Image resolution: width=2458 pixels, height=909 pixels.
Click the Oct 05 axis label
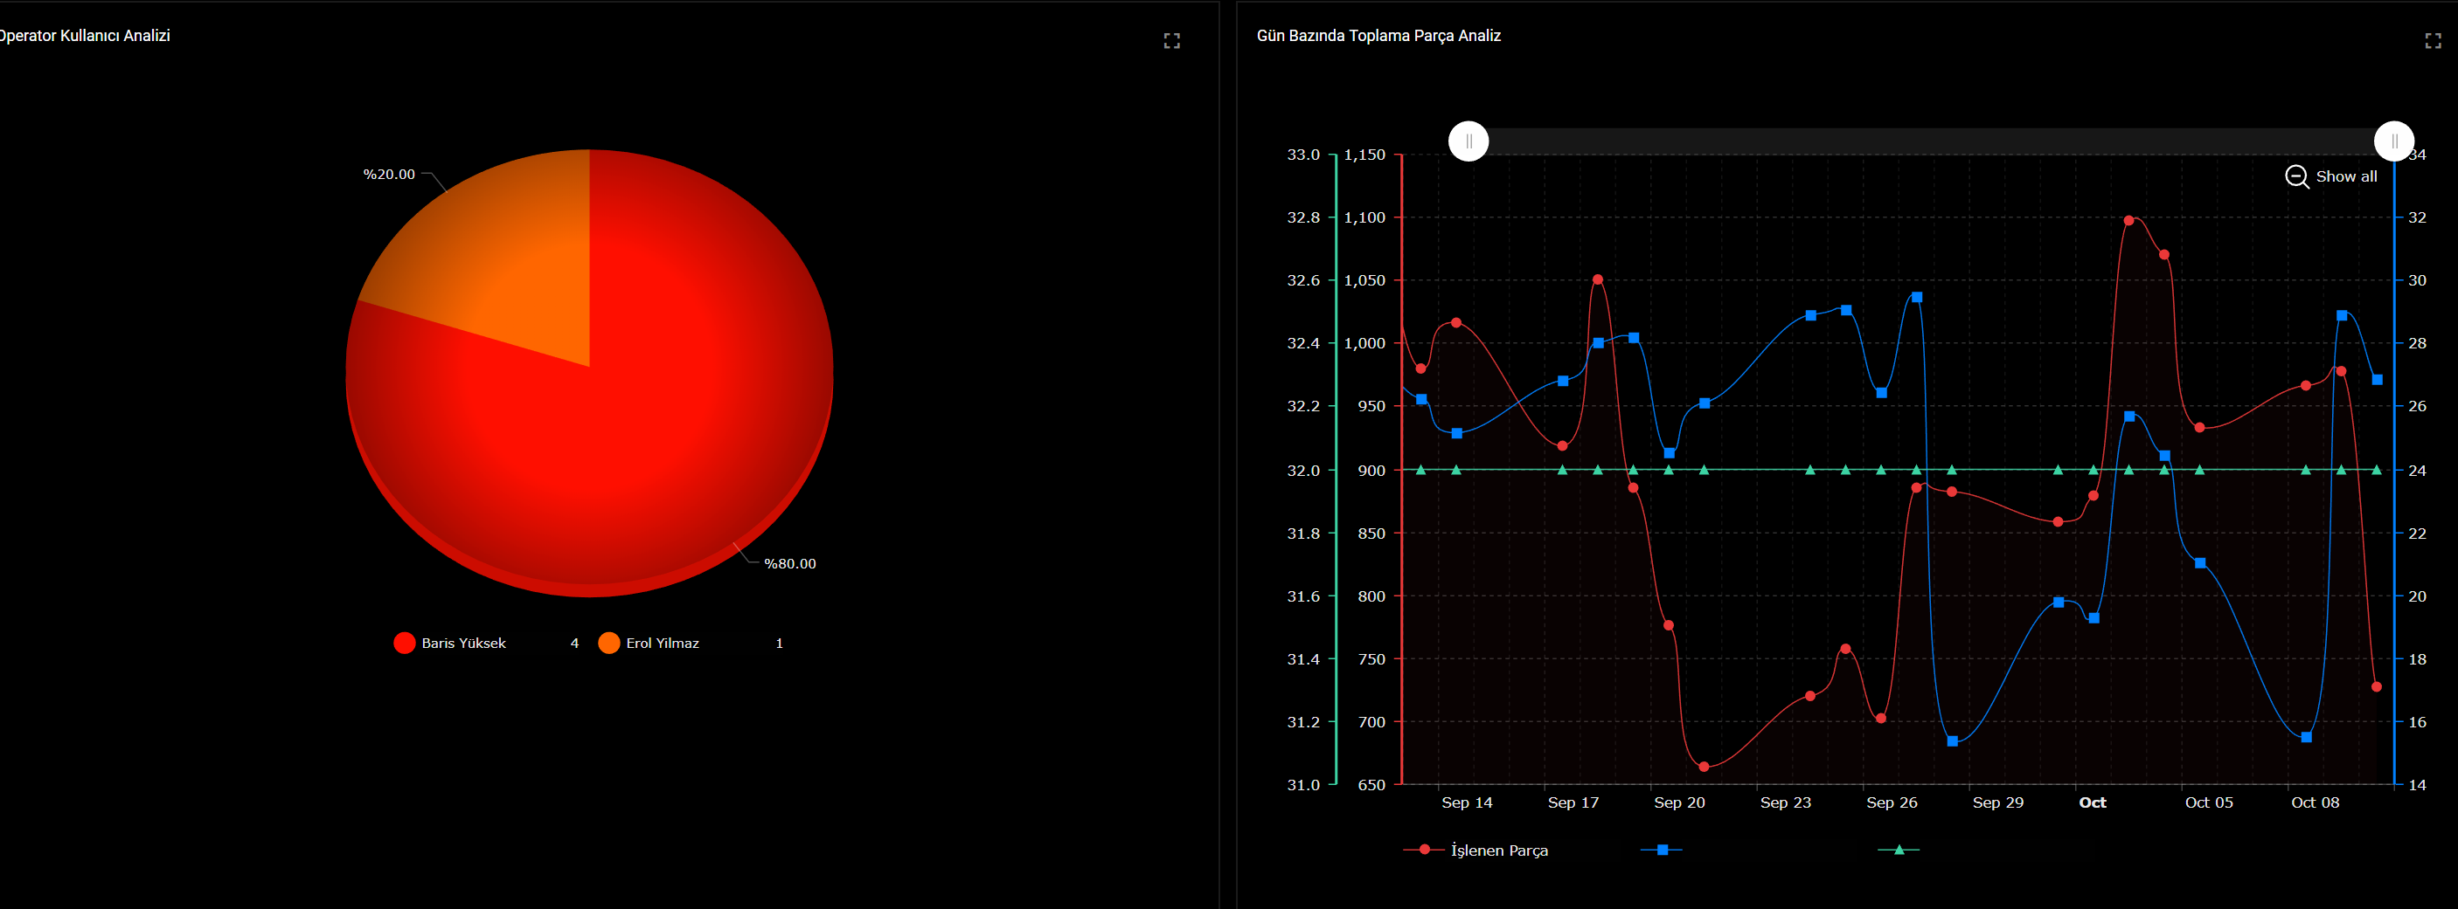[2209, 802]
